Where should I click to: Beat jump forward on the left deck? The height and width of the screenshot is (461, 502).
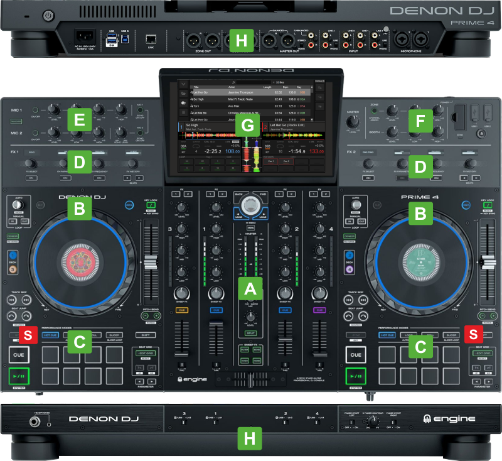[26, 316]
